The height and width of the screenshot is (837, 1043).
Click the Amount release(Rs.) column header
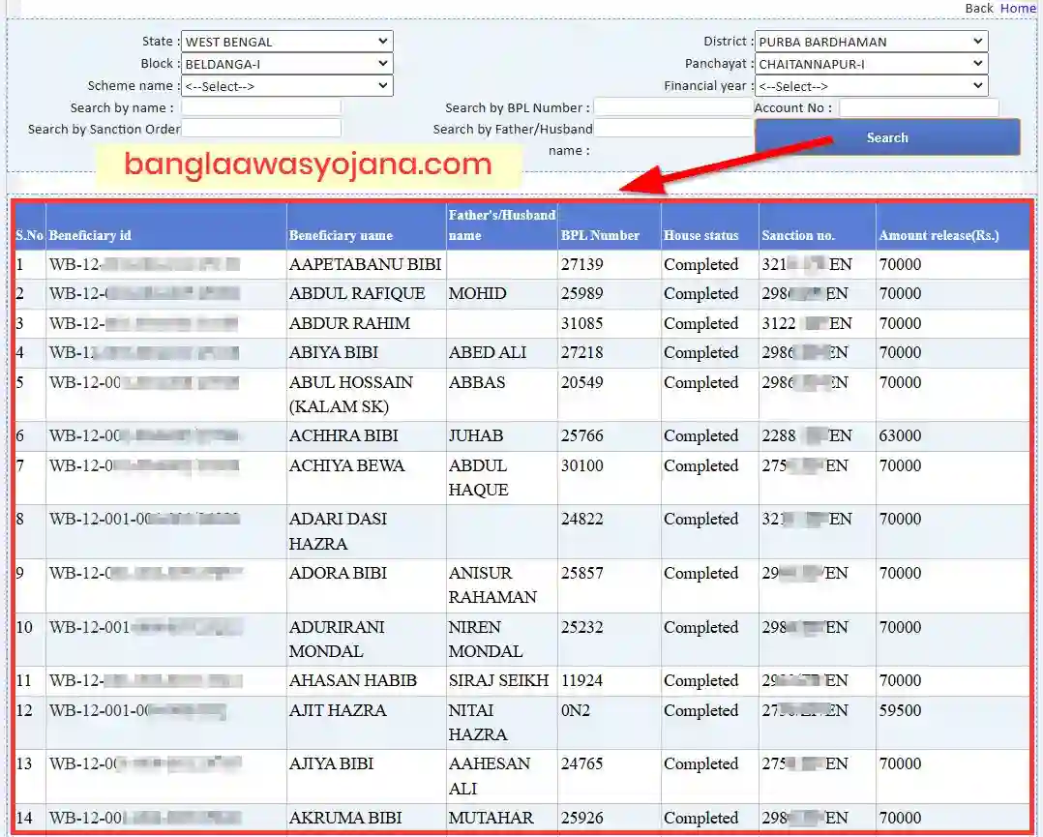(939, 235)
